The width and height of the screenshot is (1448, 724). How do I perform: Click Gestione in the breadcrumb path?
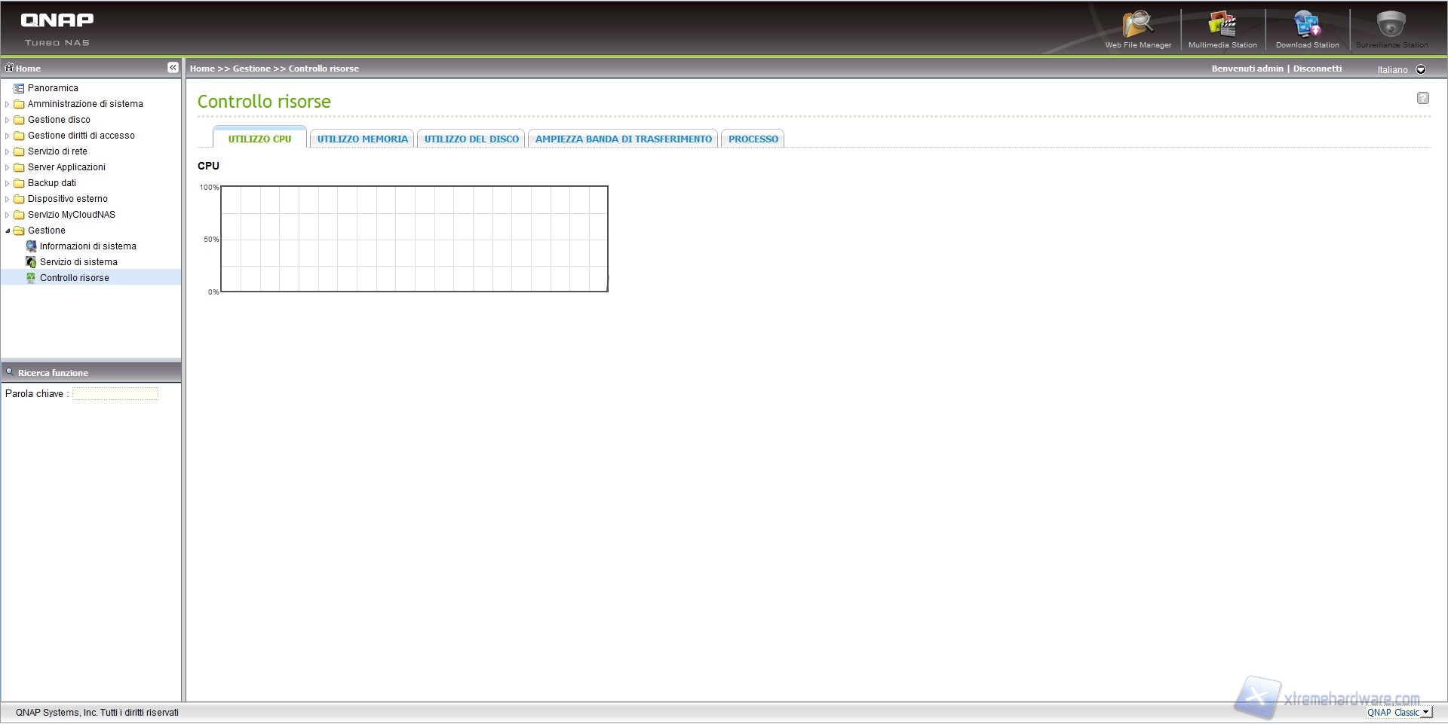(x=251, y=69)
